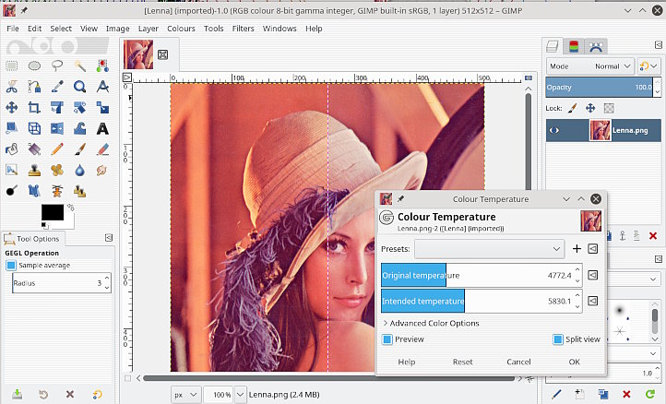Select the Paths tool
The width and height of the screenshot is (666, 404).
pyautogui.click(x=34, y=87)
